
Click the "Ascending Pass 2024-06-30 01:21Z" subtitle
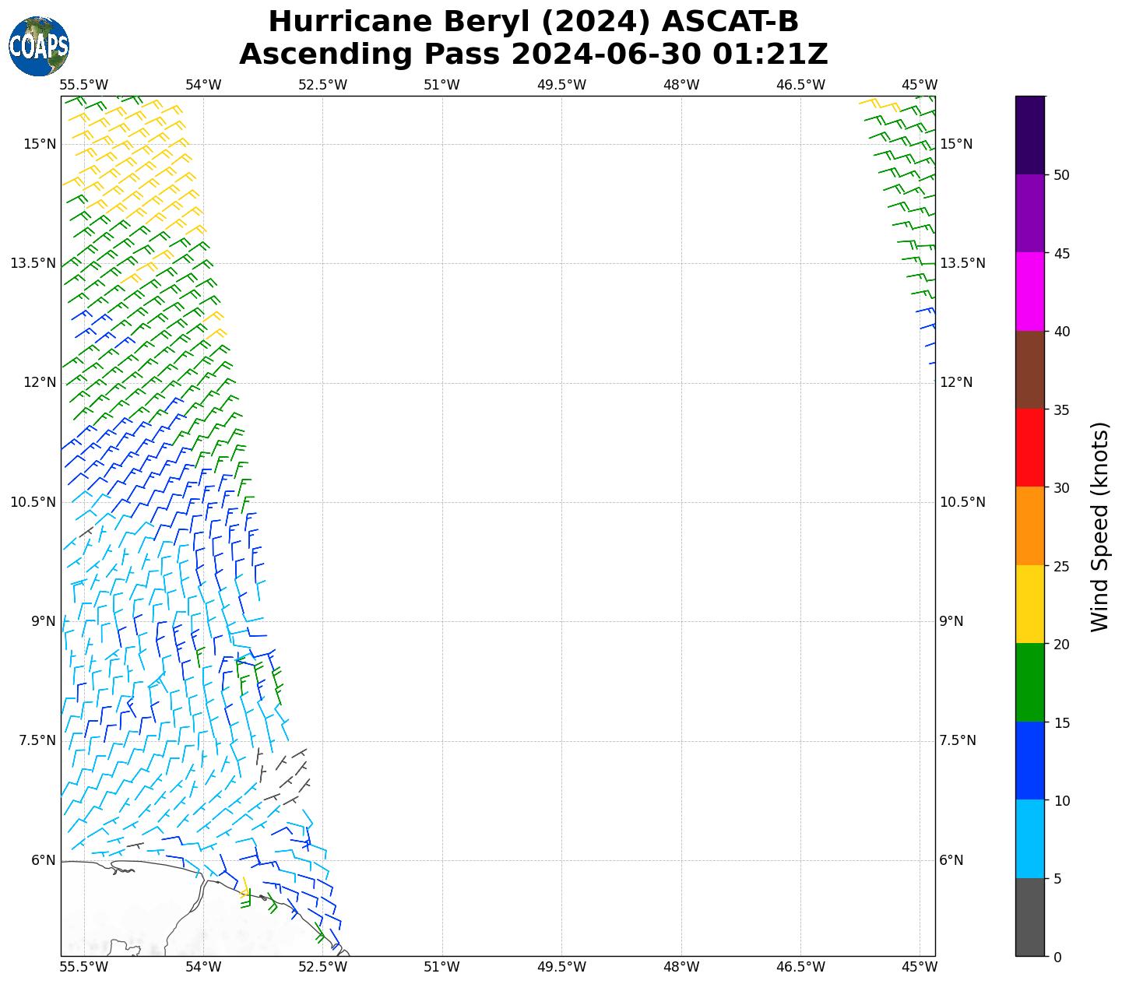coord(533,54)
